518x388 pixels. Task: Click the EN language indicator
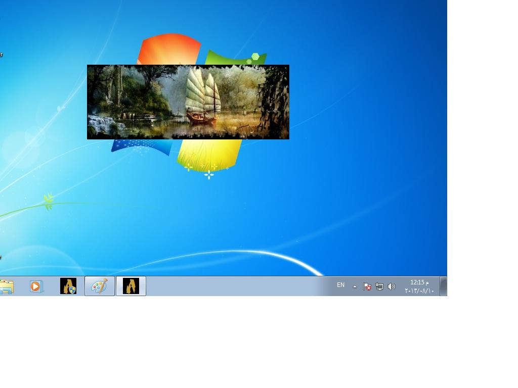pyautogui.click(x=340, y=285)
